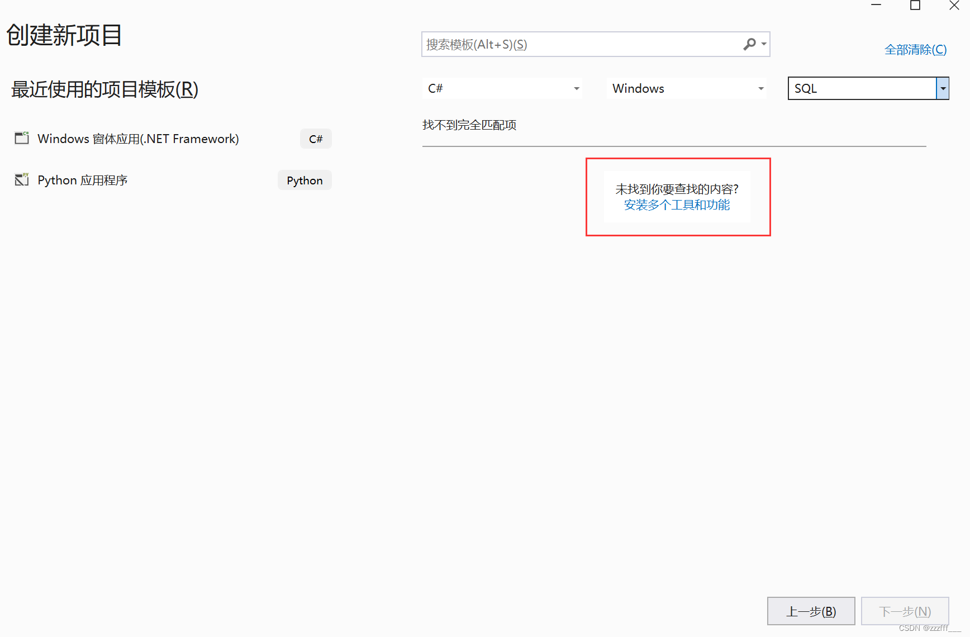Expand the SQL project type dropdown arrow

(x=943, y=88)
